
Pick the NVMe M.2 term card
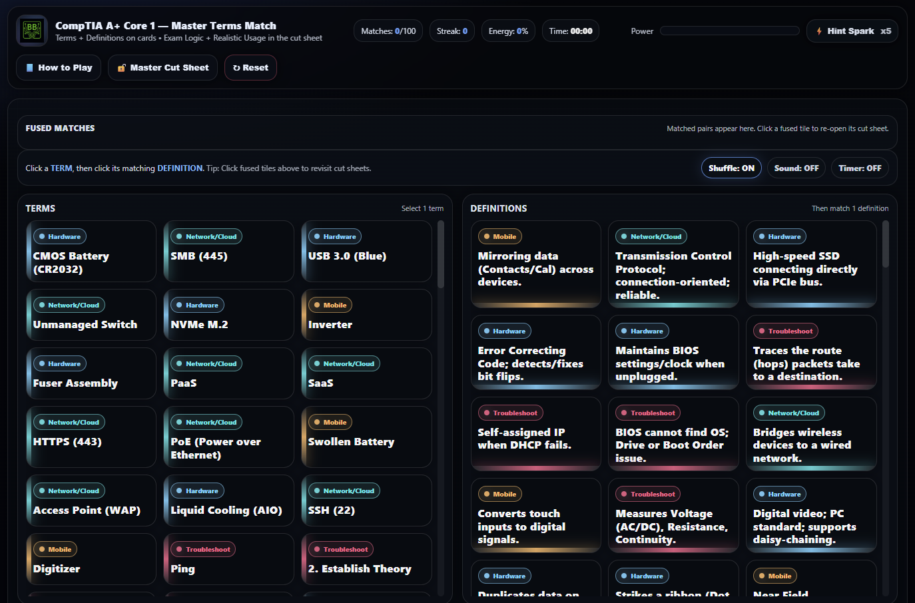[x=228, y=315]
